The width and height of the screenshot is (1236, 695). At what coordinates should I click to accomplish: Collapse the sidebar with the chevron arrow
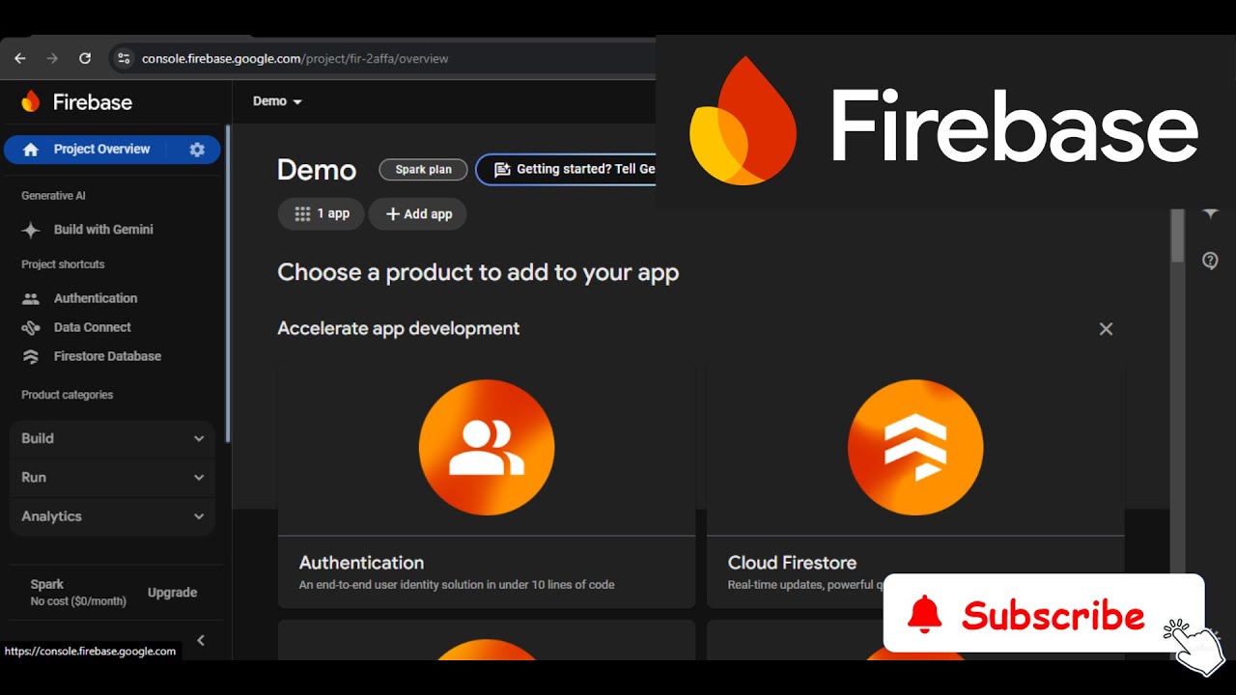(x=201, y=640)
